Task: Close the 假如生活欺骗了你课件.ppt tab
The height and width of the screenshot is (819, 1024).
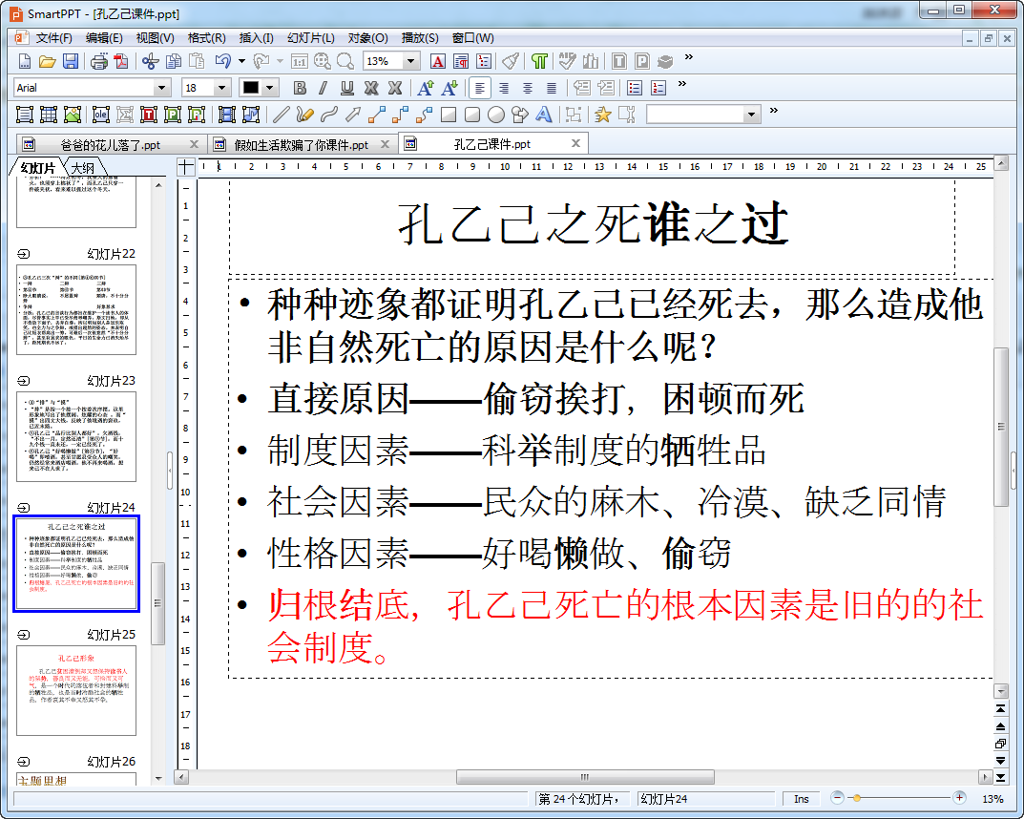Action: pos(386,144)
